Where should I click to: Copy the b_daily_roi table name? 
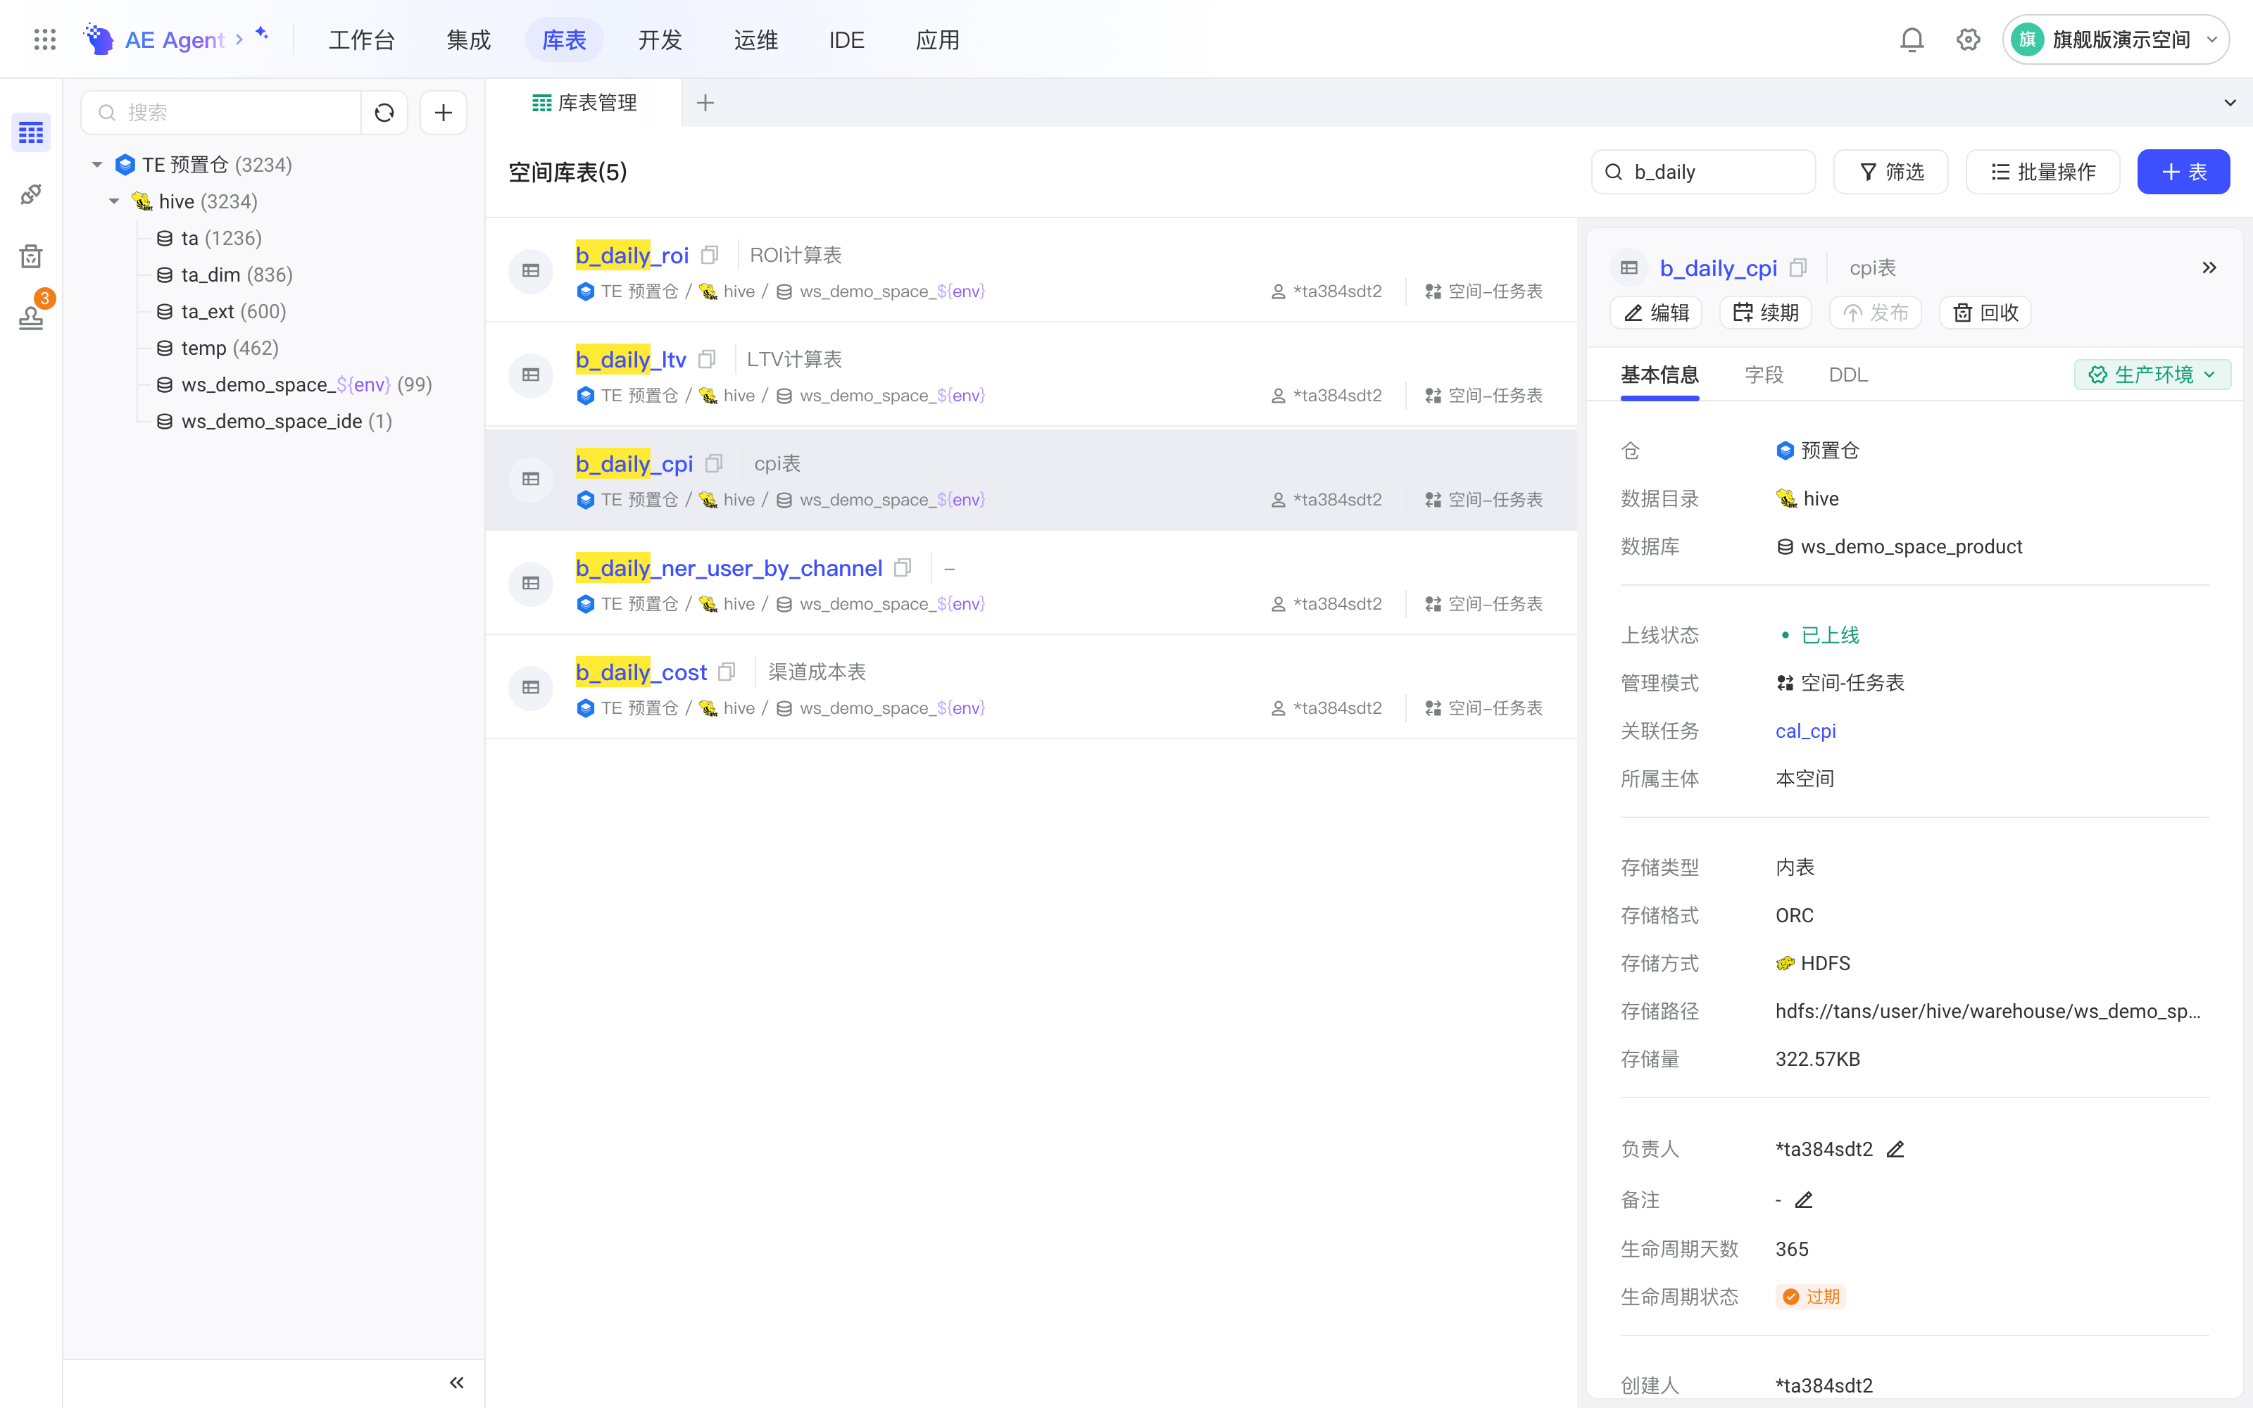point(710,255)
